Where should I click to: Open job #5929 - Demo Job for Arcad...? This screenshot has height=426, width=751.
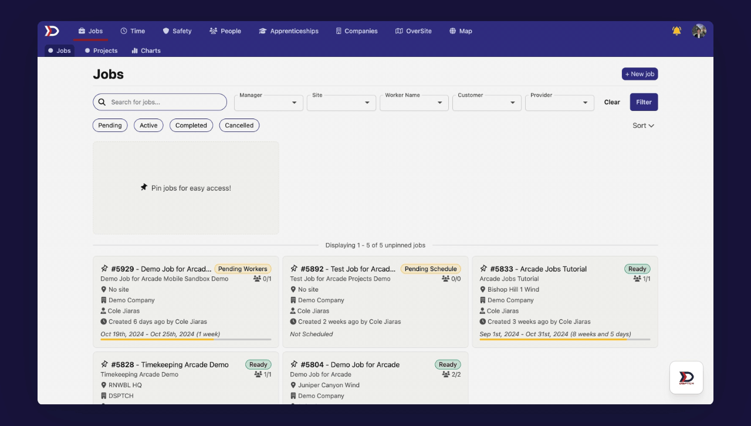(161, 269)
